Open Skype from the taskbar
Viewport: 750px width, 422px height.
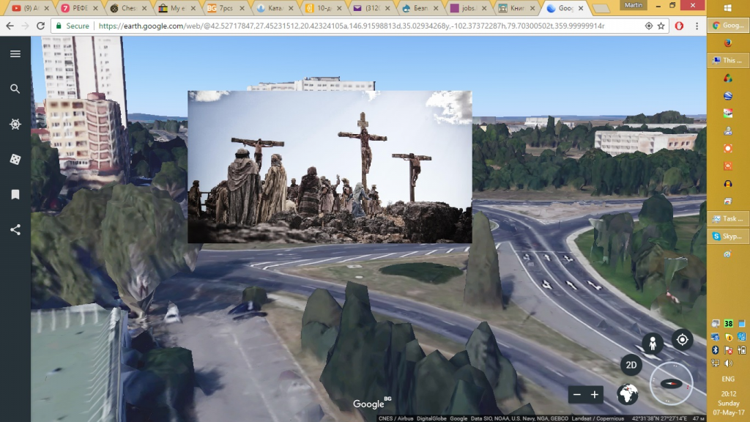click(728, 237)
